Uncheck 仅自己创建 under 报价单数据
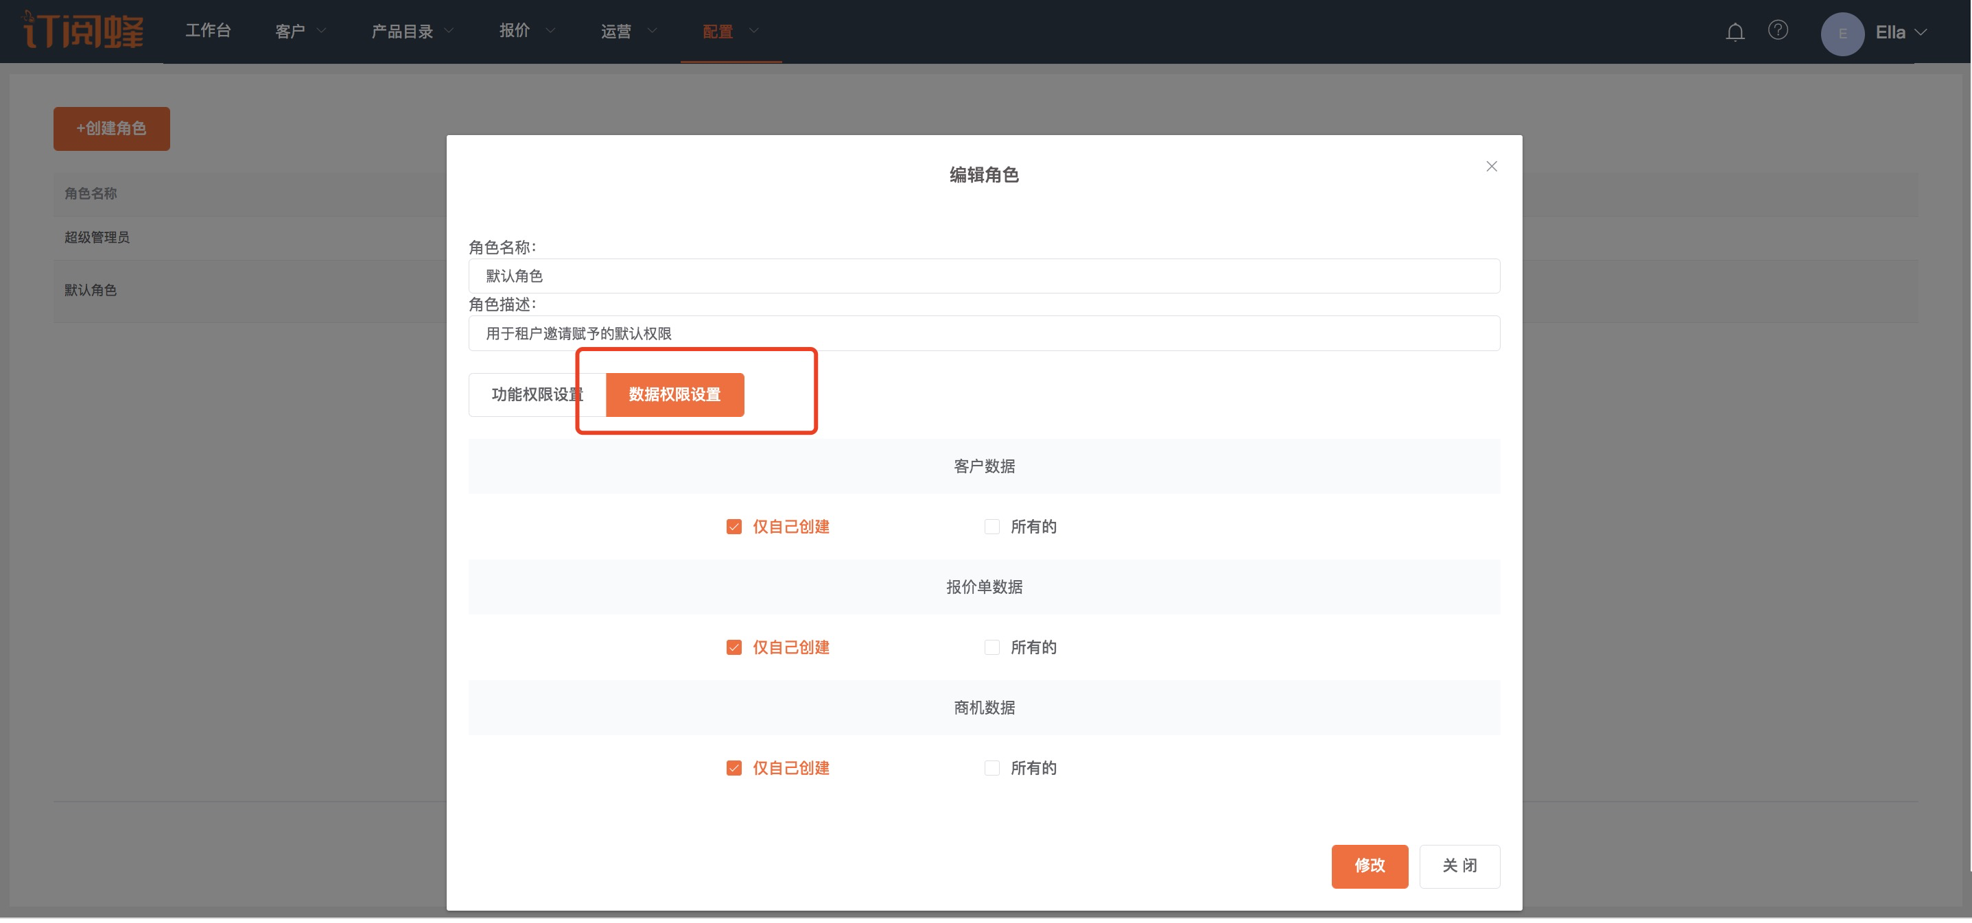Screen dimensions: 1972x923 733,647
